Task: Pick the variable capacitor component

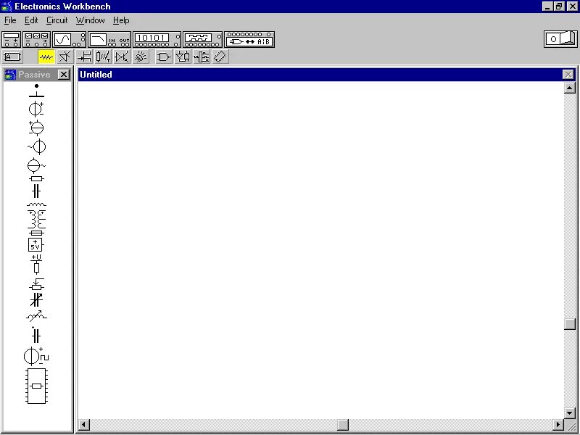Action: tap(36, 299)
